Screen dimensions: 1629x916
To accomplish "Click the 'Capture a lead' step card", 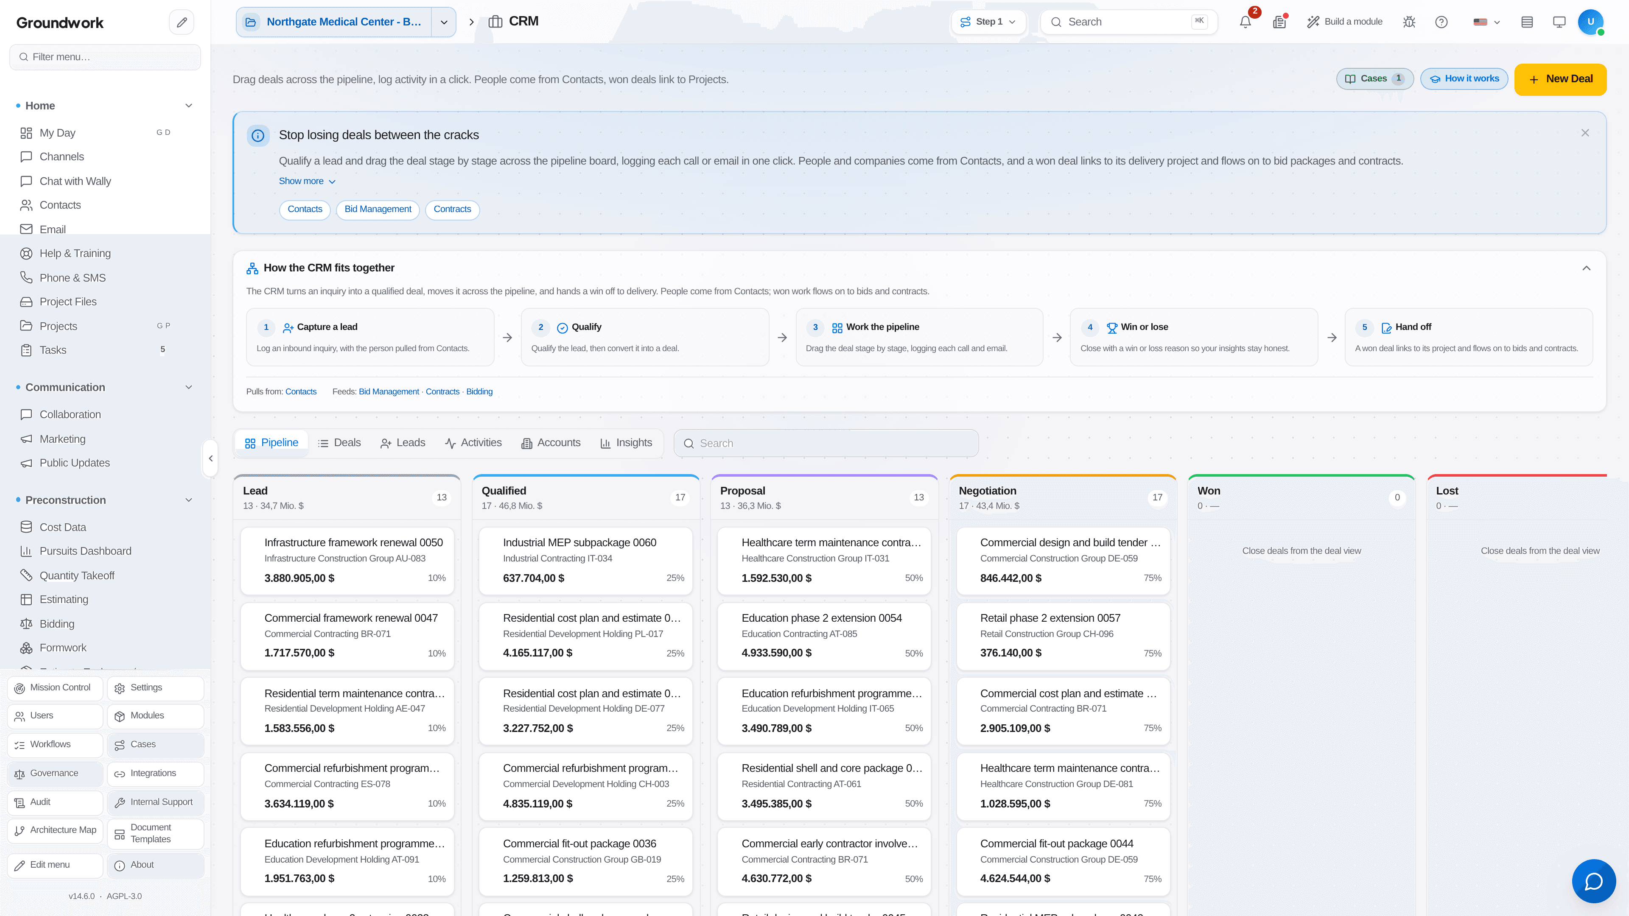I will point(370,338).
